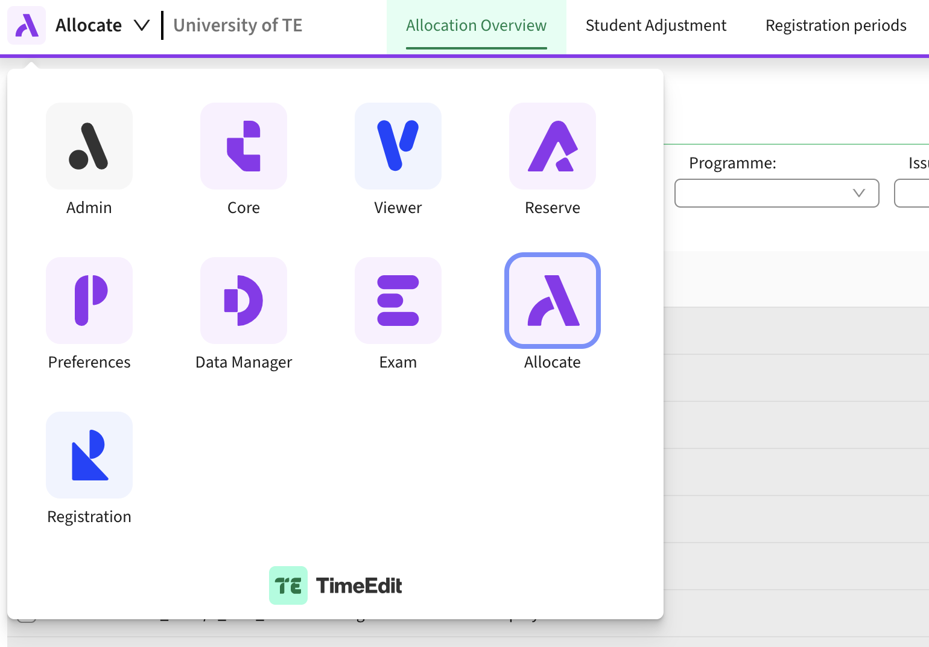The height and width of the screenshot is (647, 929).
Task: Launch the Data Manager app
Action: pos(244,301)
